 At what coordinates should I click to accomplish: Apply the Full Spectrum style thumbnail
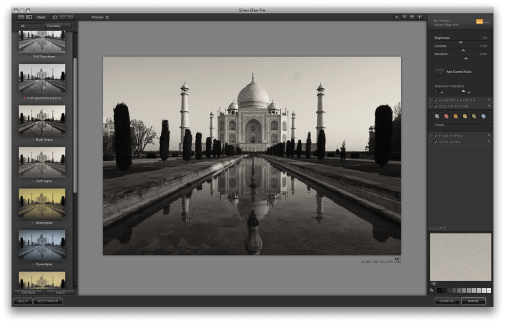tap(42, 41)
